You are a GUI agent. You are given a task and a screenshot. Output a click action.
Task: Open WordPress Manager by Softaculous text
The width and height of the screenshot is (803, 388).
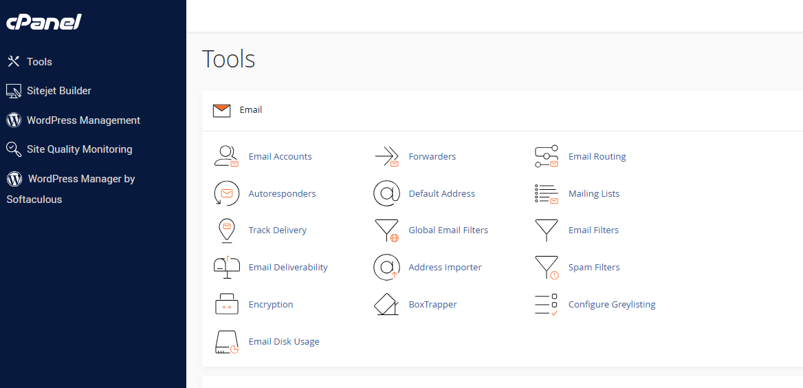71,189
